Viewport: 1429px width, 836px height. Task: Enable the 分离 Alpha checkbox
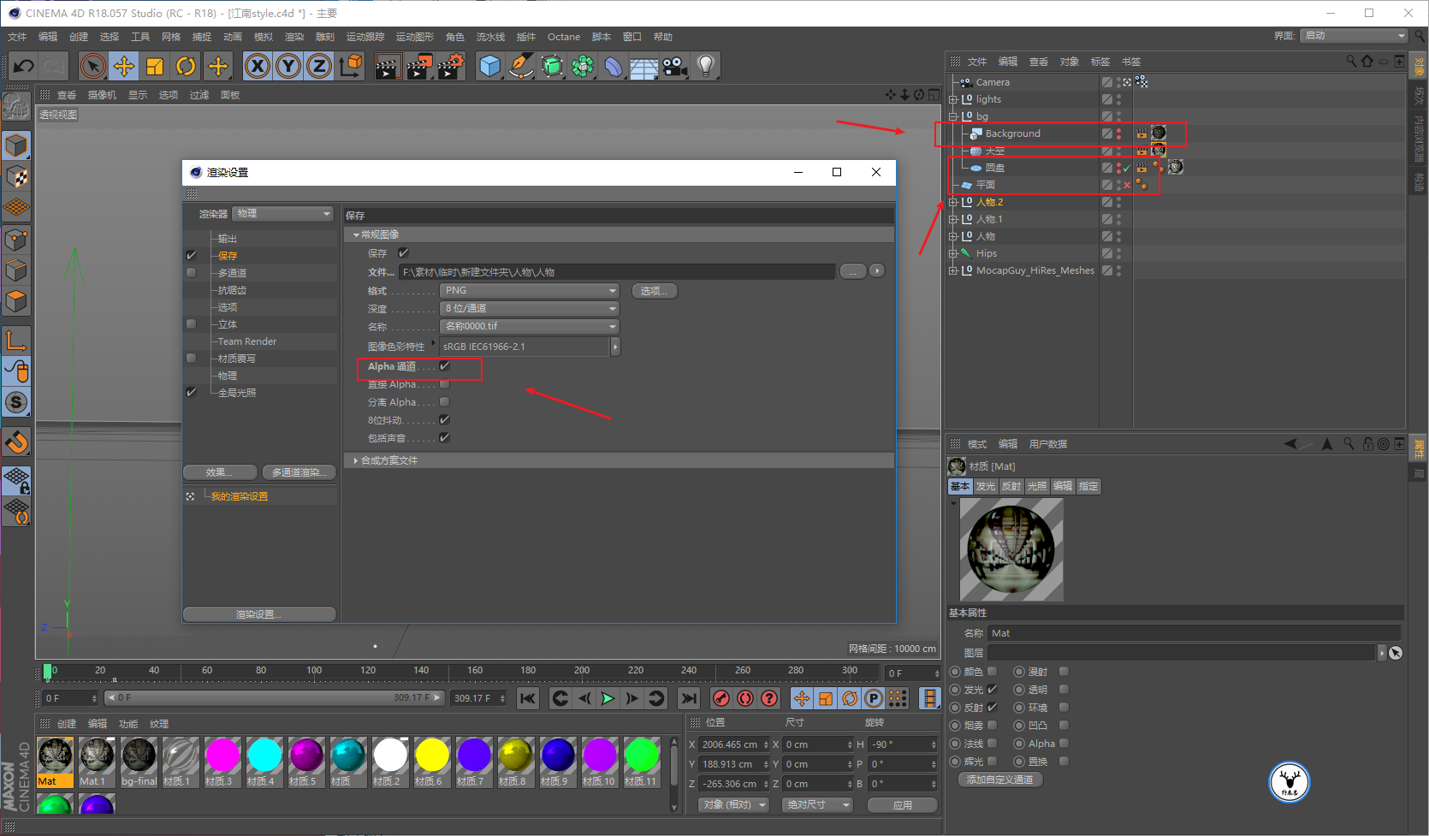445,402
